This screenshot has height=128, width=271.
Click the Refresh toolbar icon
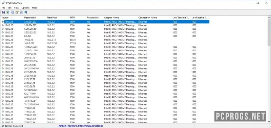(8, 12)
